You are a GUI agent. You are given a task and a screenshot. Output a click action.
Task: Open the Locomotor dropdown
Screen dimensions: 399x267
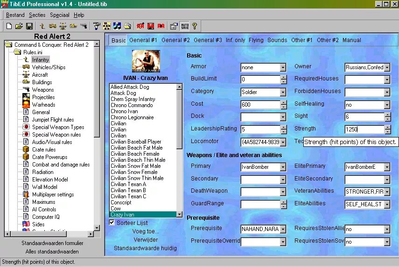(x=283, y=142)
